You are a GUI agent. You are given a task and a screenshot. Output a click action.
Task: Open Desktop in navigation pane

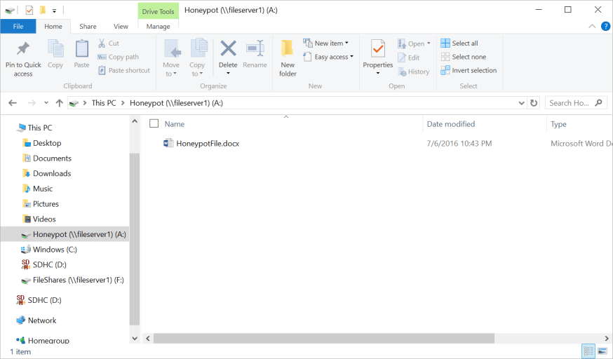click(x=47, y=143)
